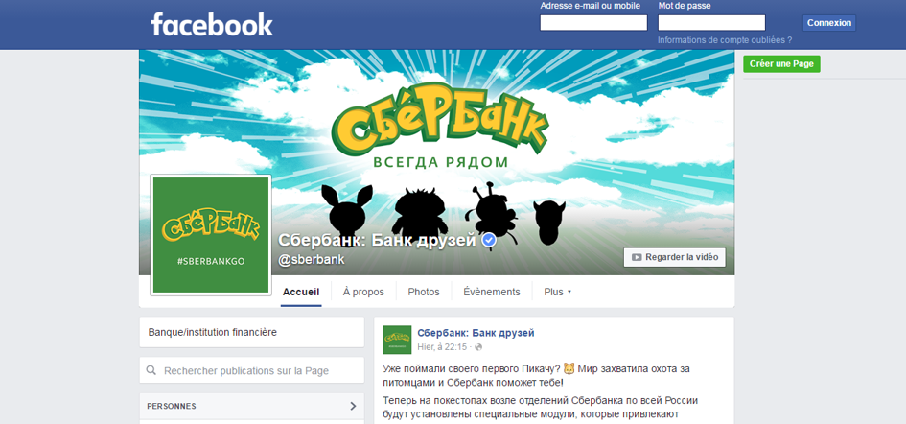Click the Facebook logo in header
The image size is (906, 424).
(212, 25)
